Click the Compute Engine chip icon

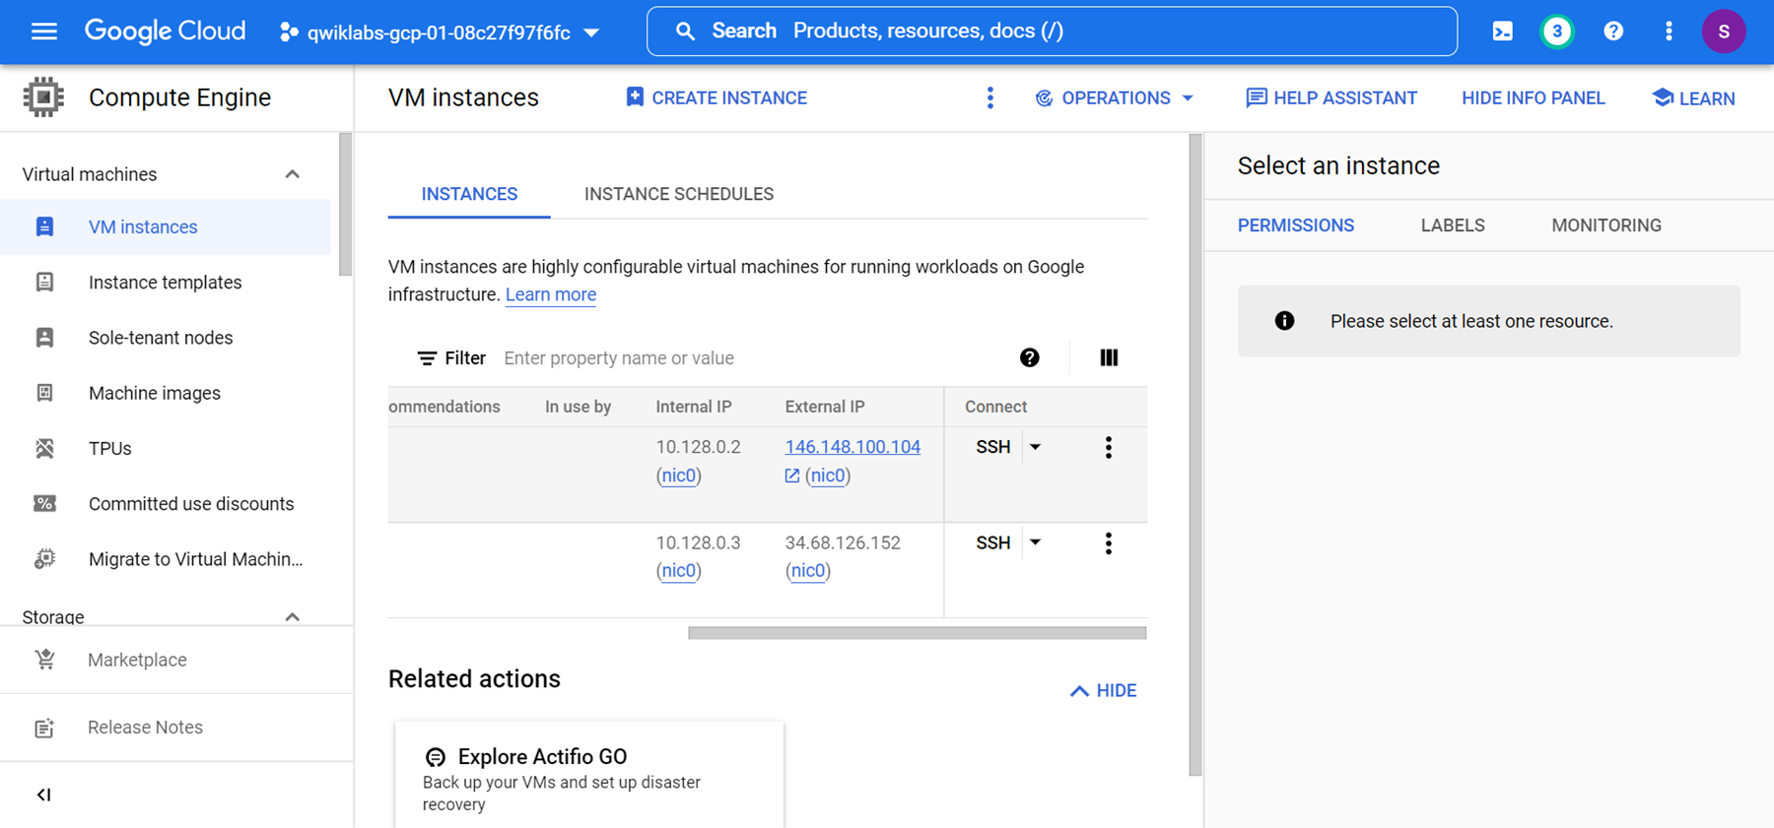pos(43,97)
